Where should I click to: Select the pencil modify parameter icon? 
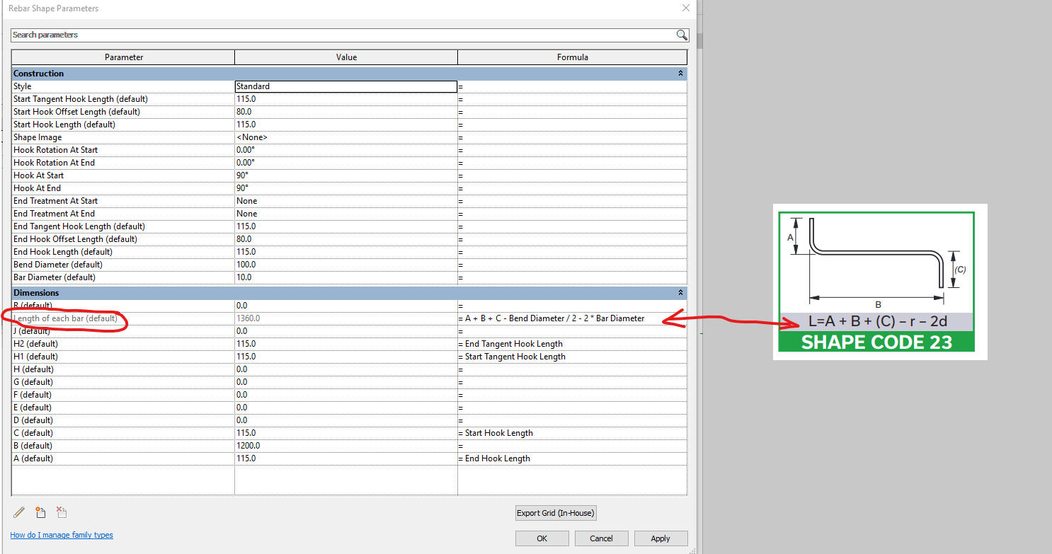pos(19,512)
